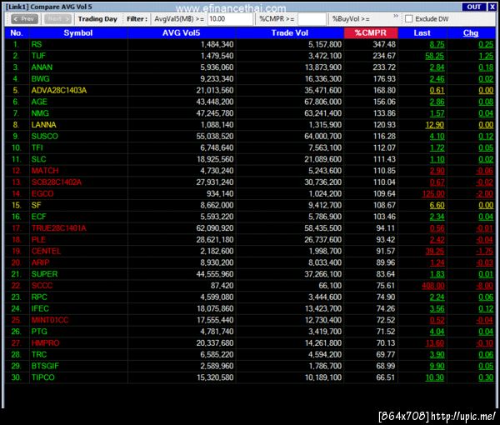
Task: Select the AGE symbol
Action: [x=39, y=102]
